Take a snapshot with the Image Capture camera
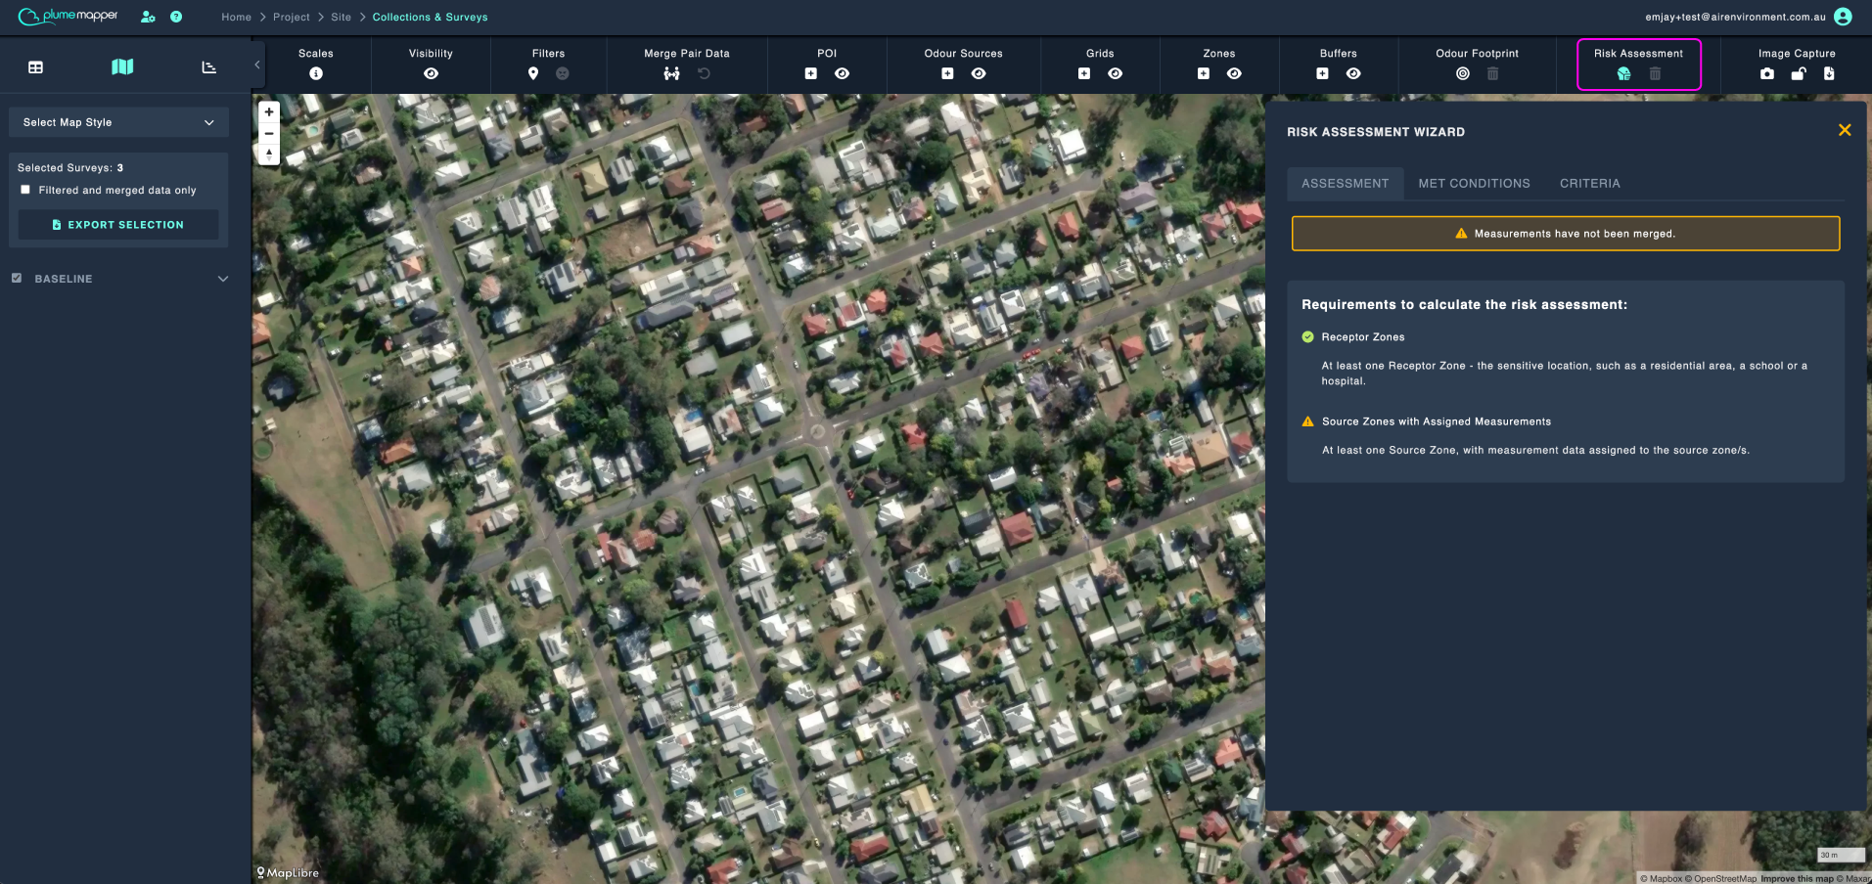Viewport: 1872px width, 884px height. pos(1767,73)
